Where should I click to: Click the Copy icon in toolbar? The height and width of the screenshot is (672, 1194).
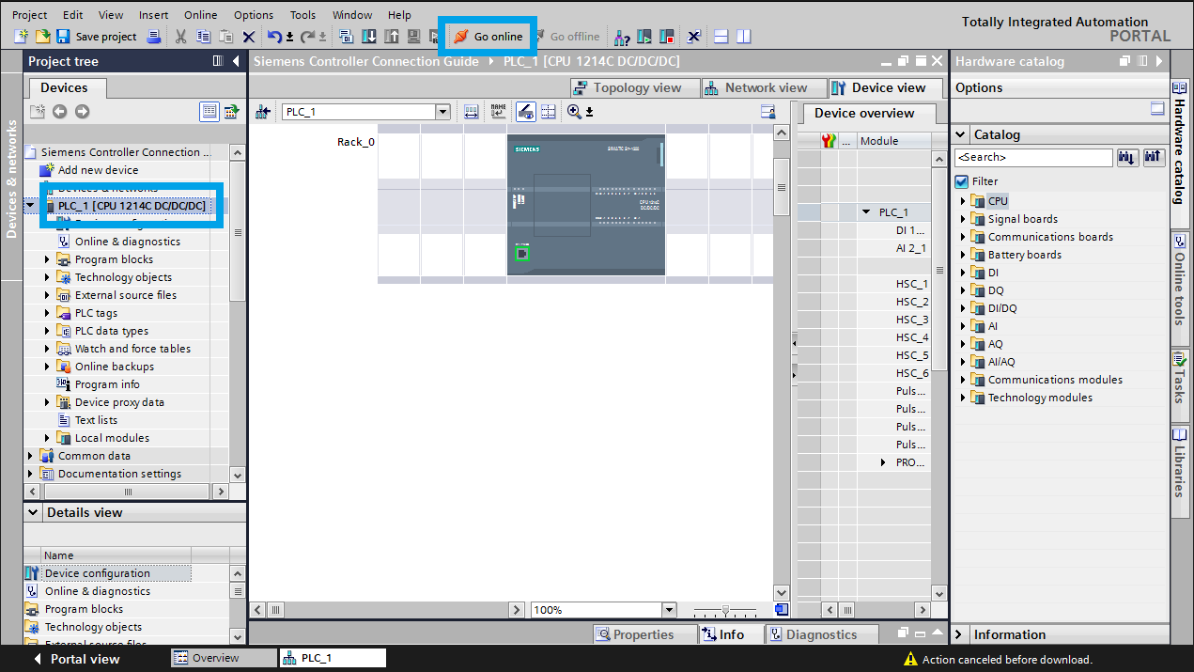203,37
